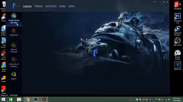Select the Legion game icon
Viewport: 183px width, 102px height.
[x=14, y=74]
